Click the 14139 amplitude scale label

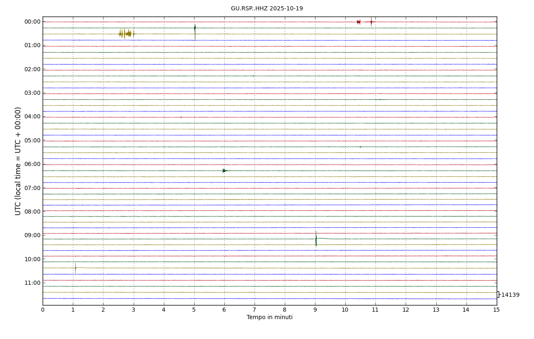[x=510, y=295]
